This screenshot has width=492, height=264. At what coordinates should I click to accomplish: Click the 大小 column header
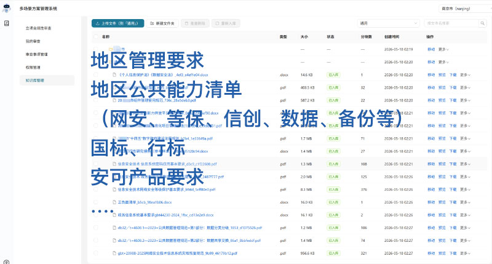coord(304,37)
